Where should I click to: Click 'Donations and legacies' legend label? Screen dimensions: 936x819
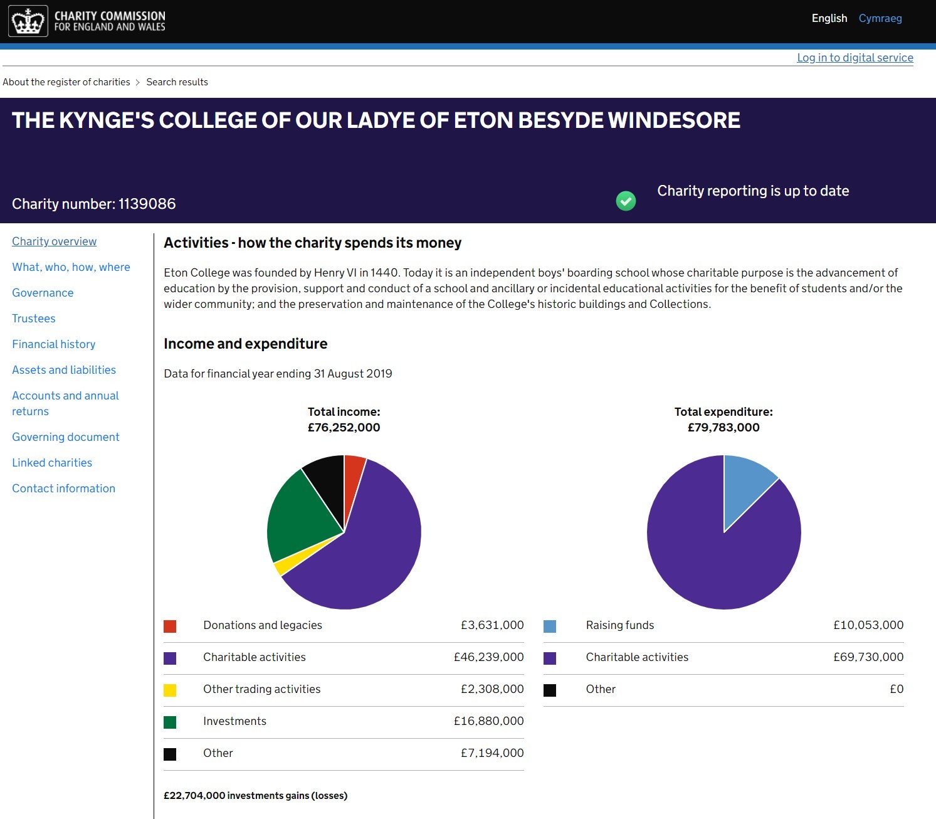[263, 625]
